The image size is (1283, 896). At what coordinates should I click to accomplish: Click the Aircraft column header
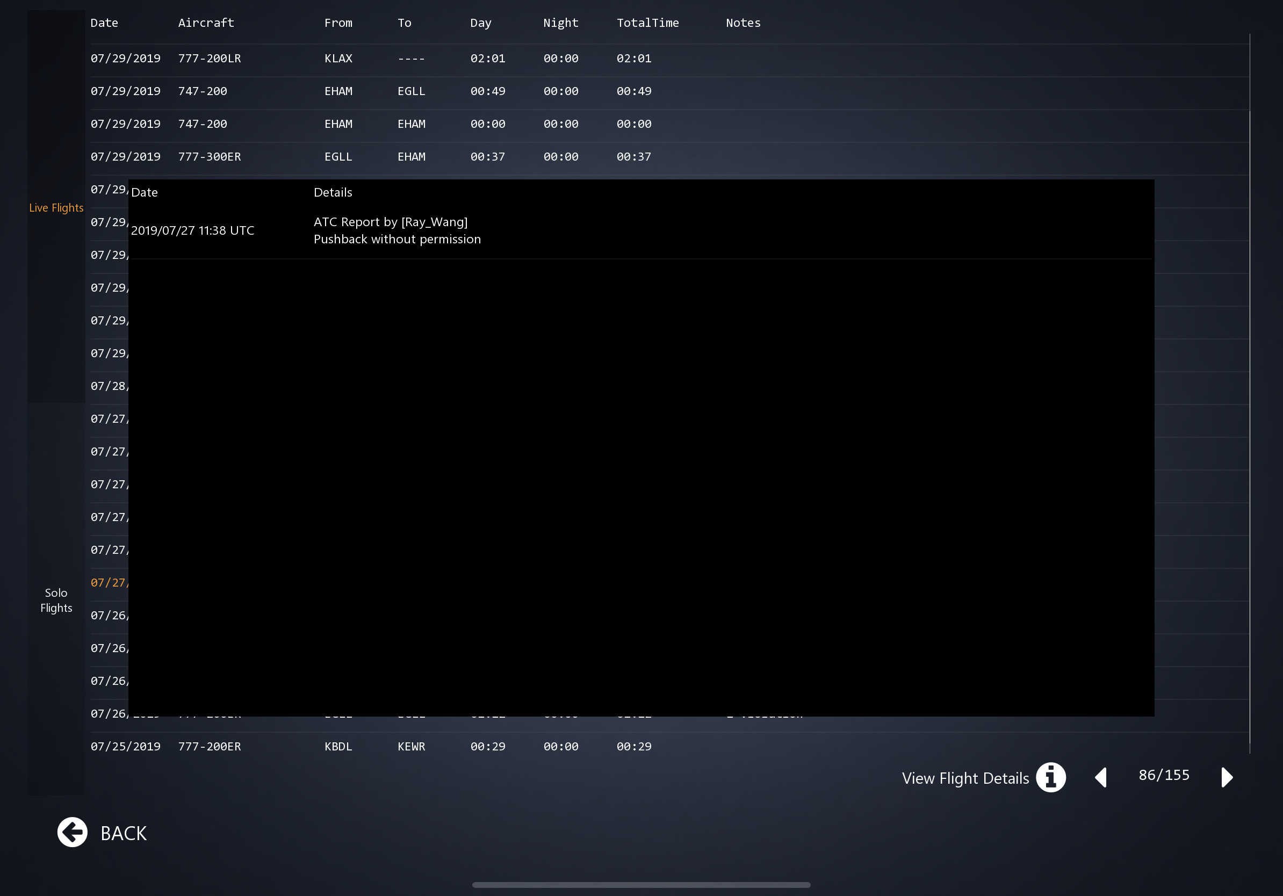point(206,23)
